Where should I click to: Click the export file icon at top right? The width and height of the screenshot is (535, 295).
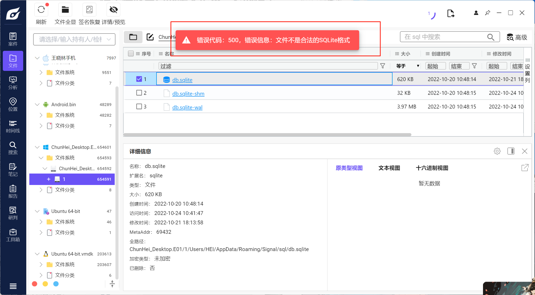[450, 13]
